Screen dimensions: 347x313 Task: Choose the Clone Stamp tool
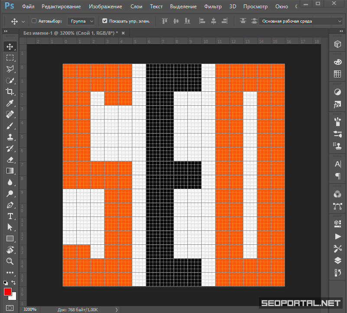pyautogui.click(x=10, y=137)
